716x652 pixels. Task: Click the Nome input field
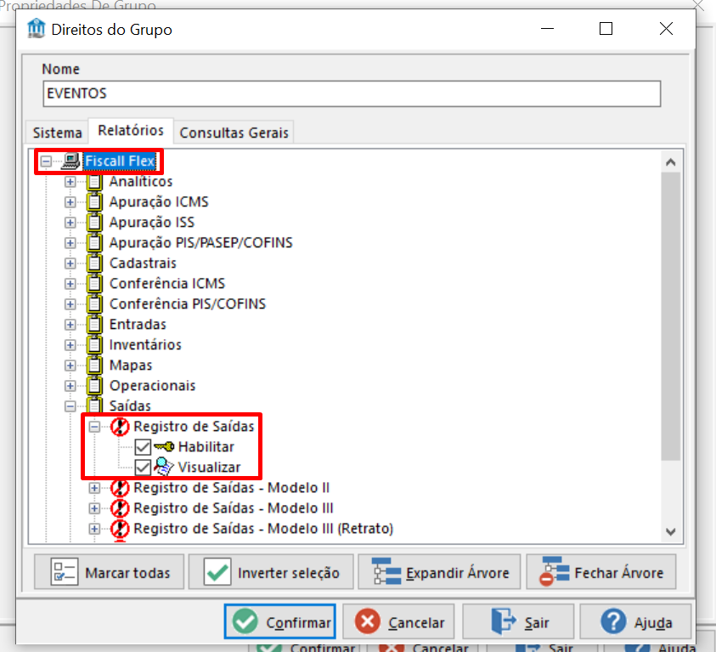point(352,94)
